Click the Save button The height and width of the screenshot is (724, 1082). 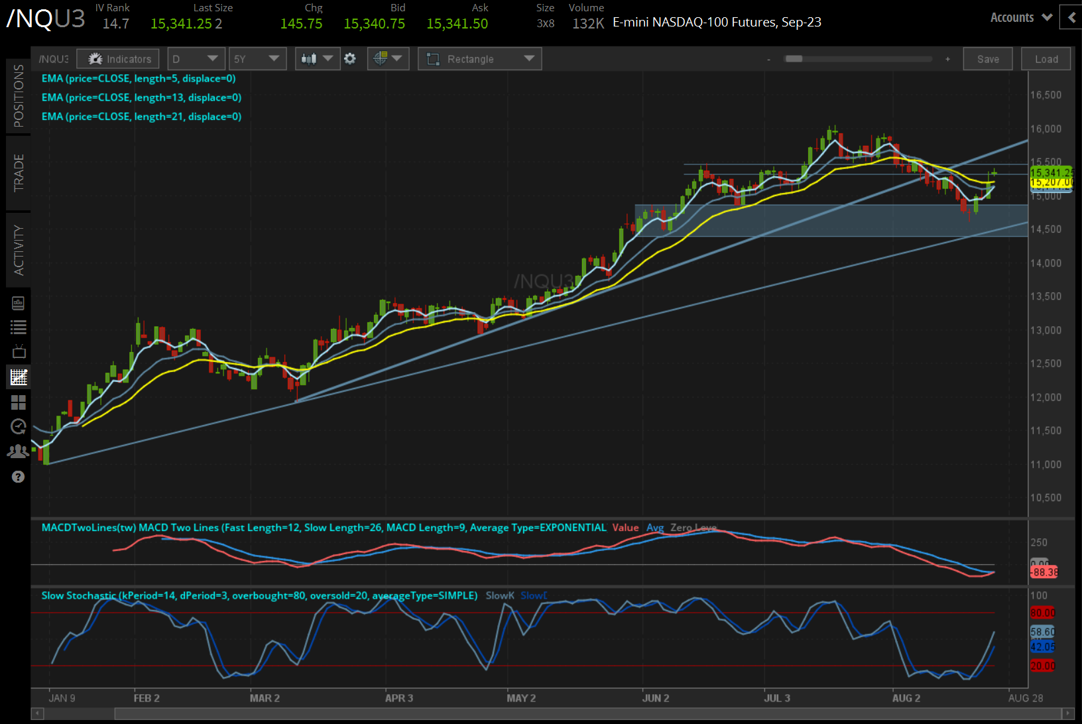pyautogui.click(x=987, y=59)
